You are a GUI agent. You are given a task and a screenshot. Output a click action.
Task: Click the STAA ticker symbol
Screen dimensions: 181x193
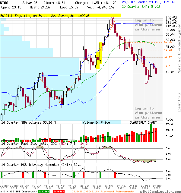[4, 2]
